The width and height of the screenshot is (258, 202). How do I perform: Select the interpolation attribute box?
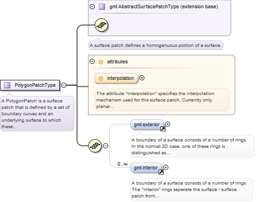(x=116, y=78)
